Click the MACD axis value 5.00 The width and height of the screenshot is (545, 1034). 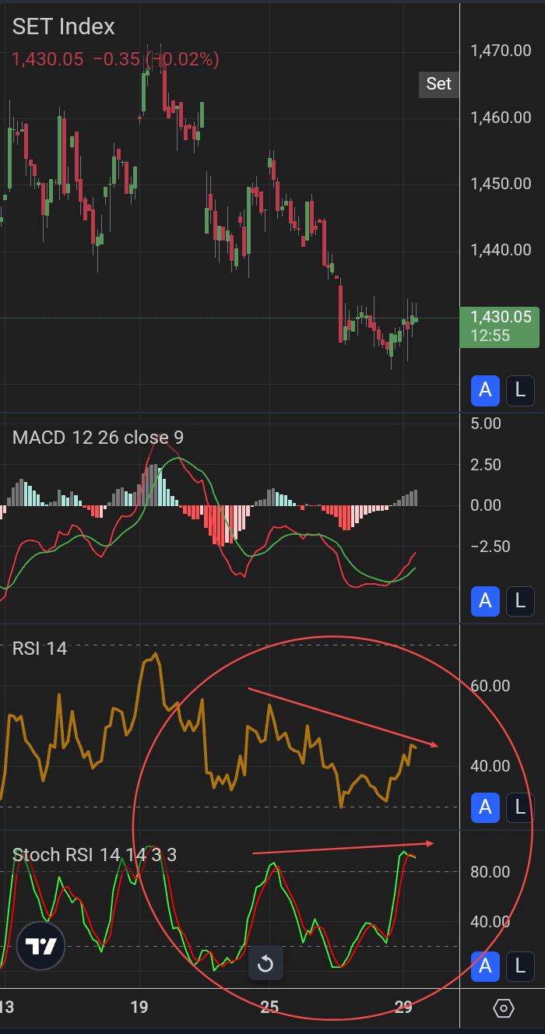487,424
